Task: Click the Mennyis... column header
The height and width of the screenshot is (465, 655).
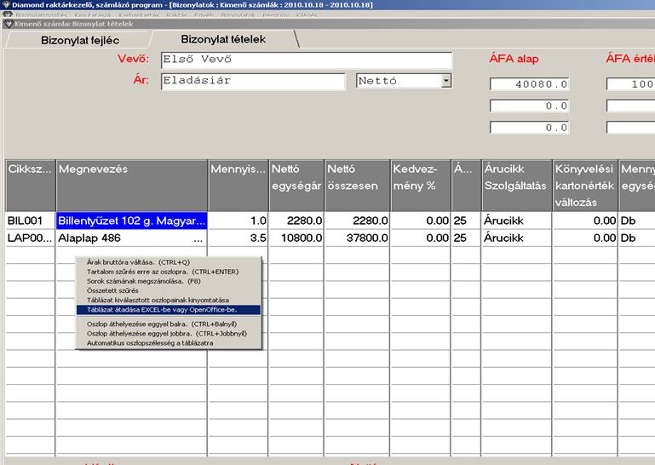Action: (238, 185)
